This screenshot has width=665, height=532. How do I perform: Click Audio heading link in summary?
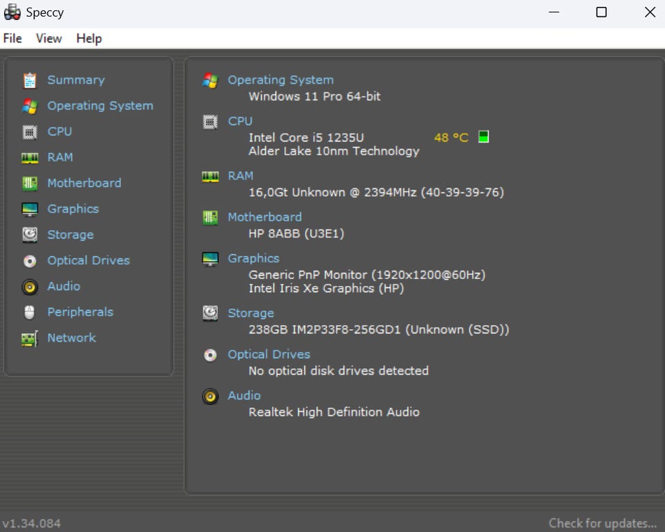coord(244,396)
